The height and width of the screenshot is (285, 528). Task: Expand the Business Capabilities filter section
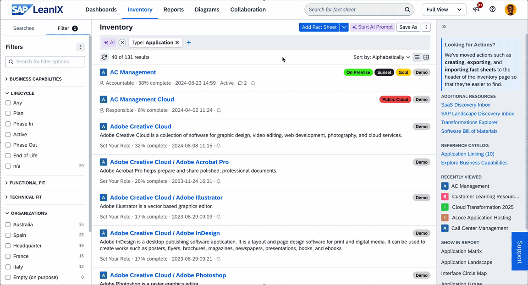point(33,79)
